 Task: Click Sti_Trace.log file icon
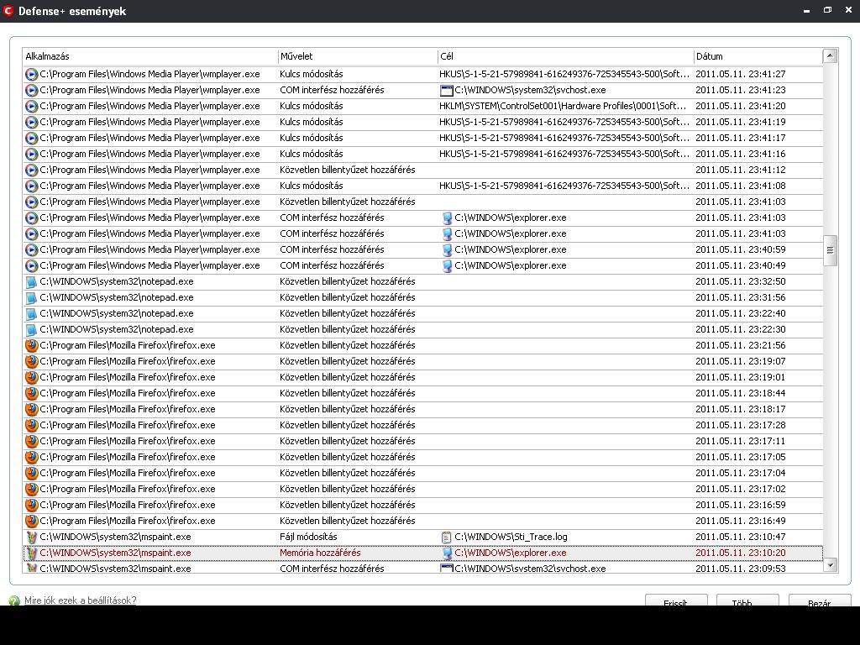click(x=447, y=537)
